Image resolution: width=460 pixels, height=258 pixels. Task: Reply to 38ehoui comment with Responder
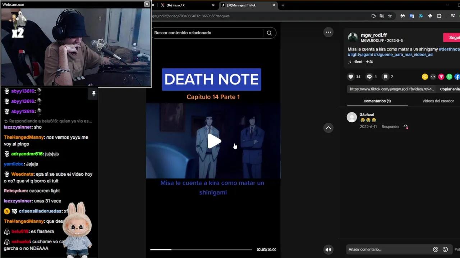click(391, 127)
